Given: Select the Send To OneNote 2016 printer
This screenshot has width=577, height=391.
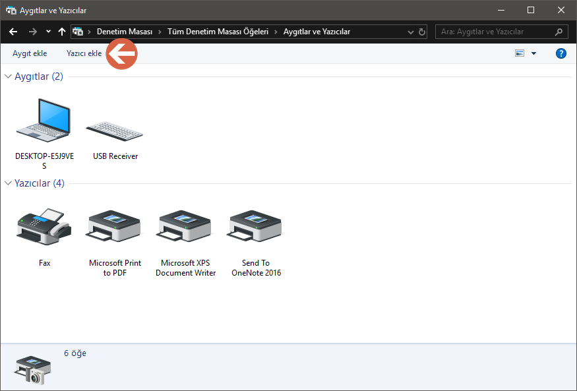Looking at the screenshot, I should [x=256, y=226].
